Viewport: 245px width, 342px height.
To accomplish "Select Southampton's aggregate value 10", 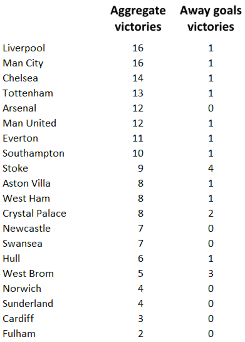I will tap(138, 153).
